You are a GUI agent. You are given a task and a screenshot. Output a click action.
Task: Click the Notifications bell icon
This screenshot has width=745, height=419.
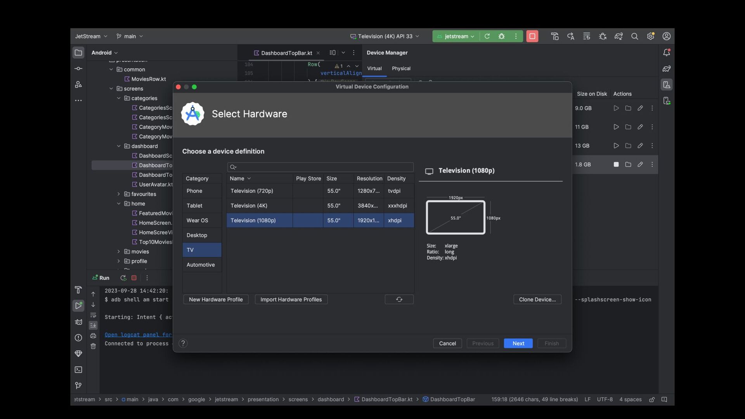click(x=667, y=52)
